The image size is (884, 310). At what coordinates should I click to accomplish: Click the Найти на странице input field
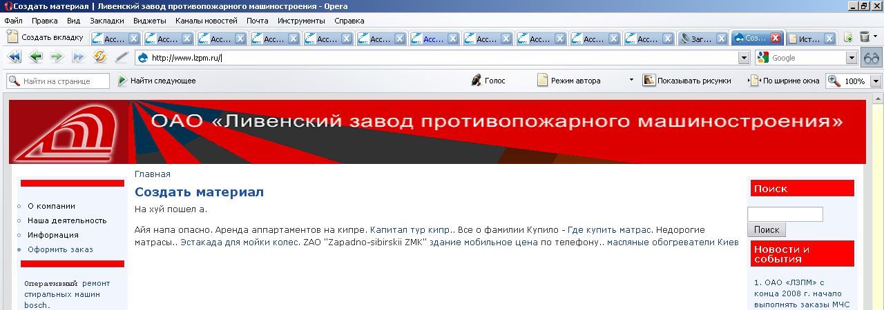58,81
